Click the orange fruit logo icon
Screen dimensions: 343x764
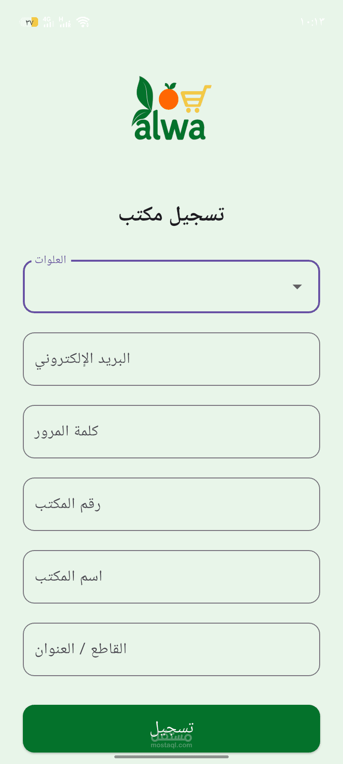coord(168,97)
